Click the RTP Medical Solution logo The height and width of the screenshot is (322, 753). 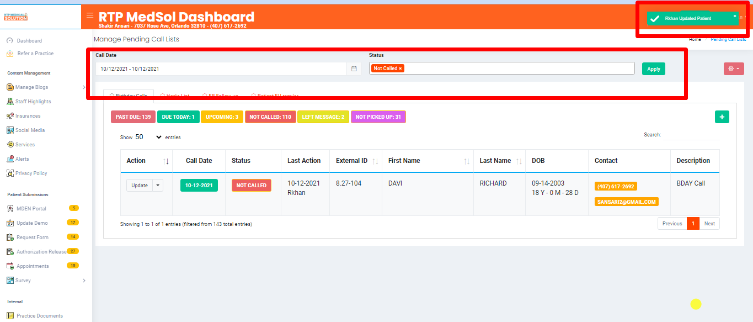click(15, 17)
